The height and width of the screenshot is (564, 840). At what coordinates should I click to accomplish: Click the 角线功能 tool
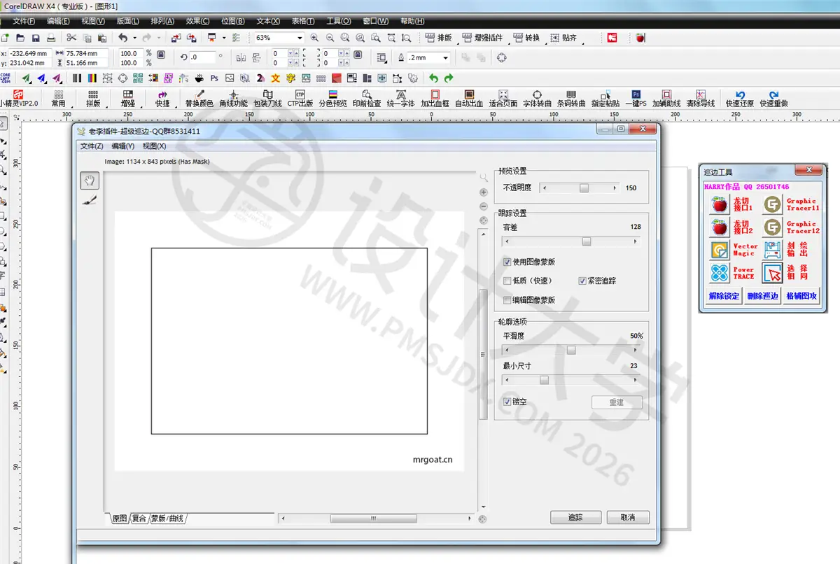click(x=233, y=99)
